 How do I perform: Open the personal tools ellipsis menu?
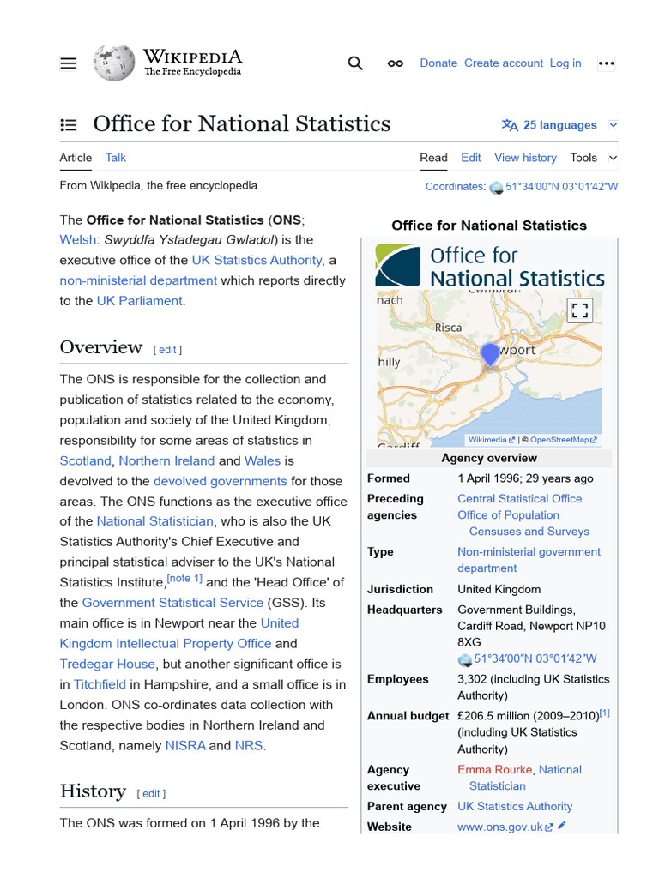pyautogui.click(x=607, y=63)
